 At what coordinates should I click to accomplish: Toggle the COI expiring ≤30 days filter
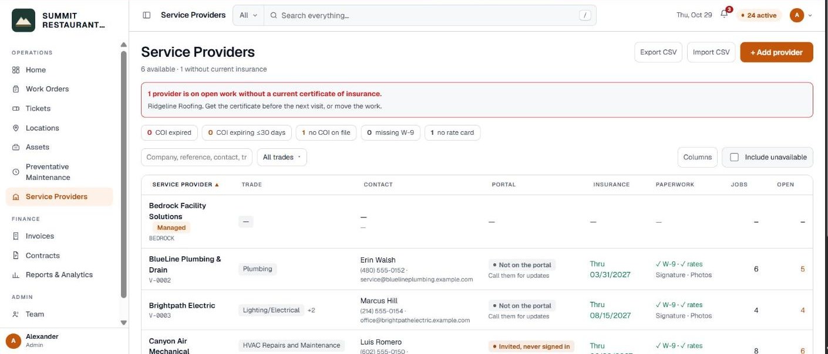coord(247,133)
